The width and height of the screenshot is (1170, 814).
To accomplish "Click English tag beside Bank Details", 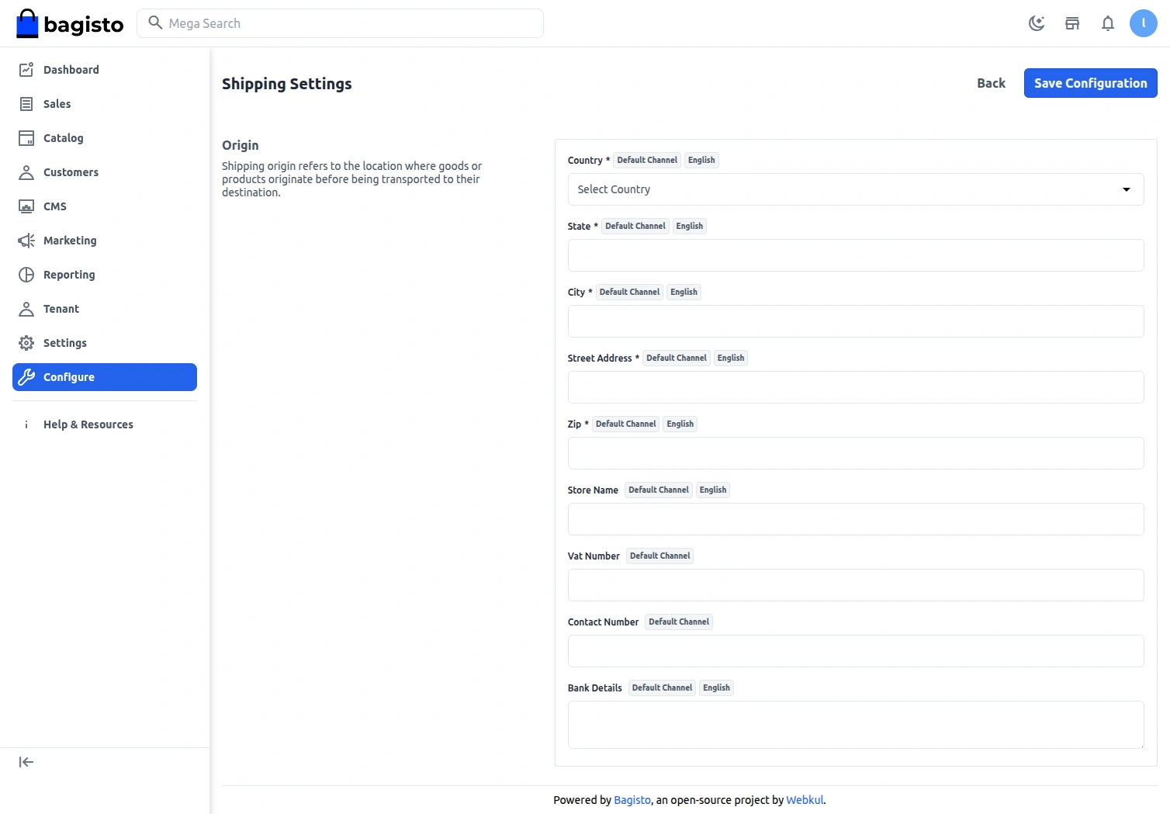I will 716,688.
